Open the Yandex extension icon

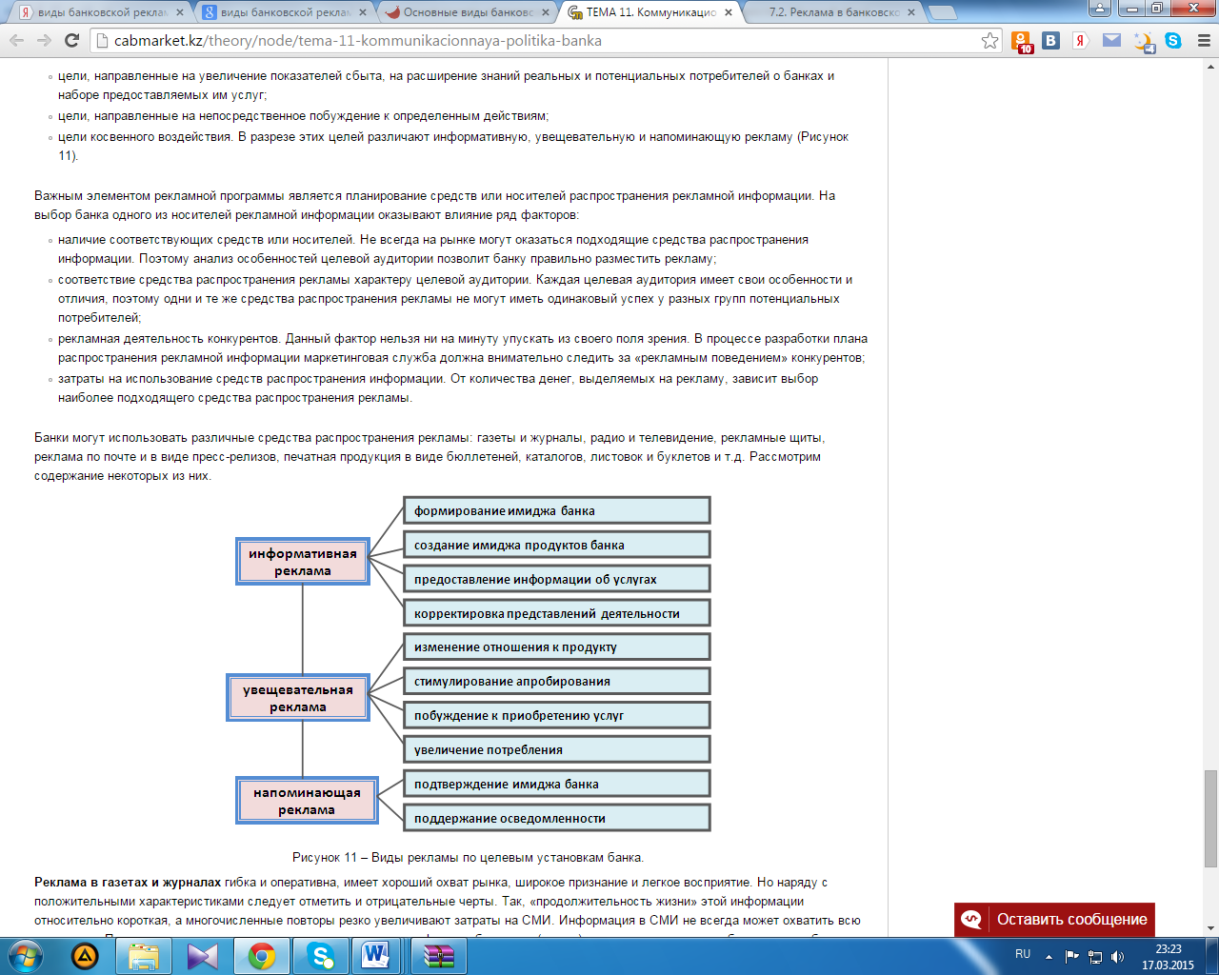[x=1081, y=40]
